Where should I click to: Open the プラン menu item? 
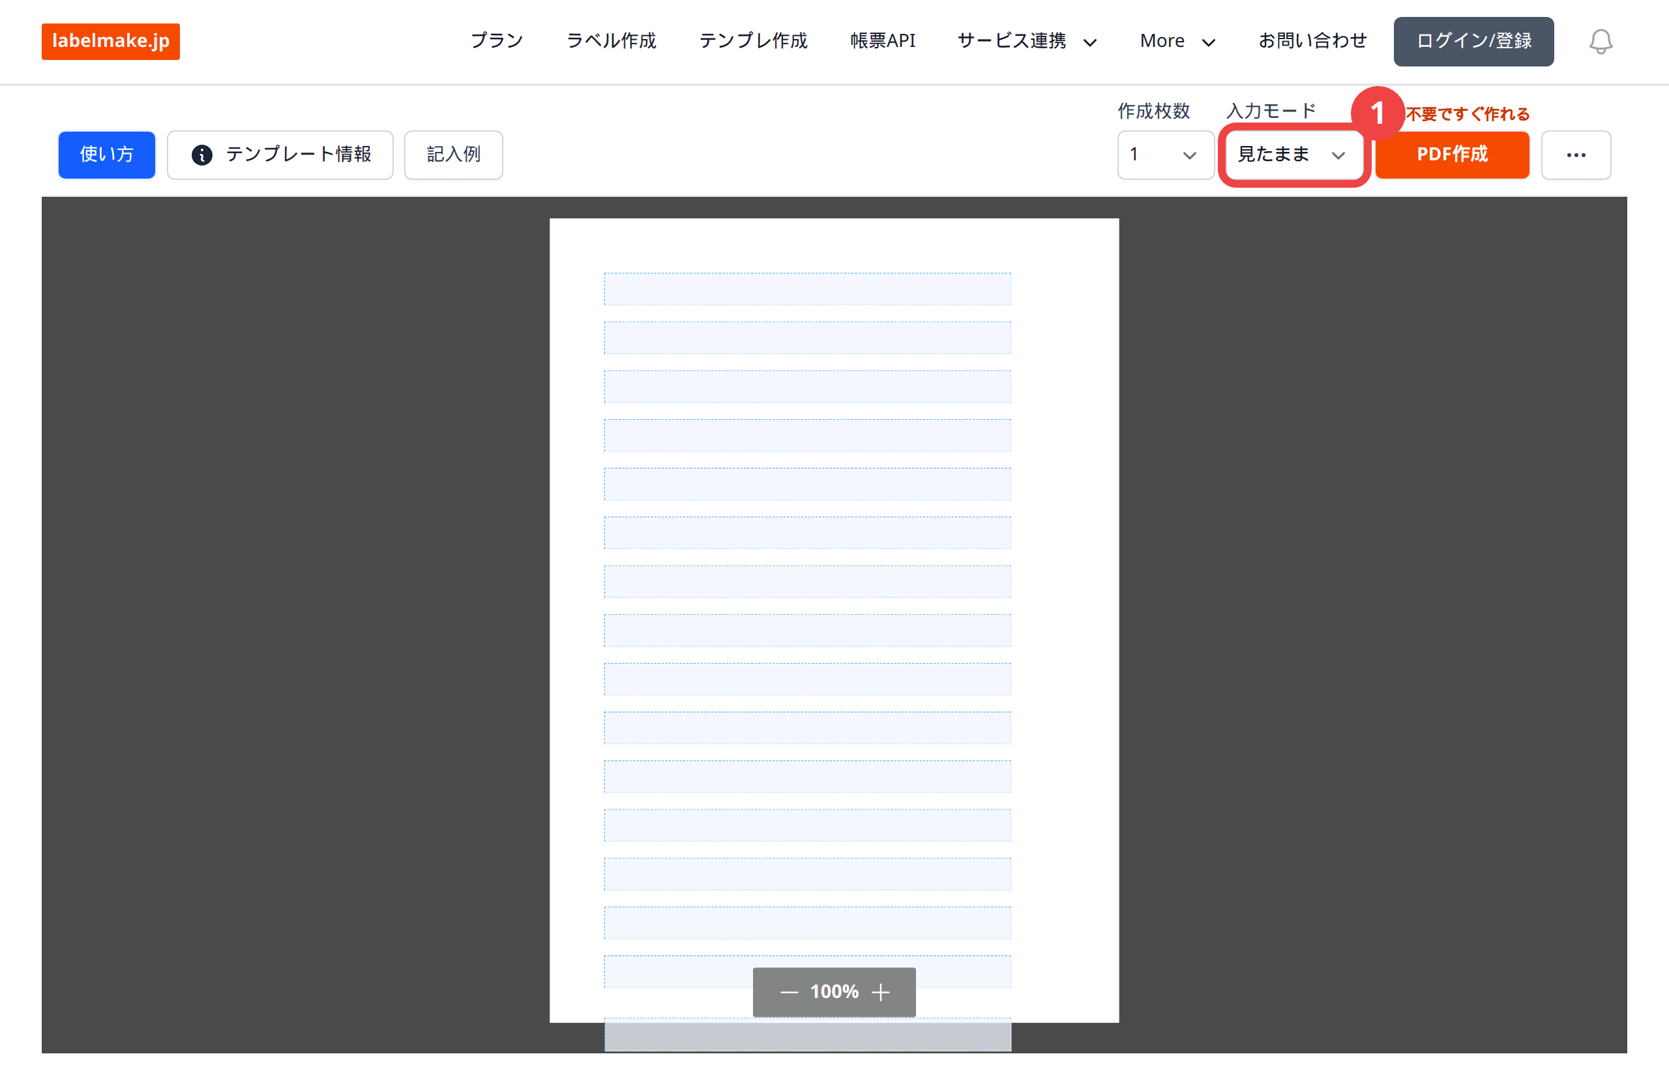tap(496, 41)
